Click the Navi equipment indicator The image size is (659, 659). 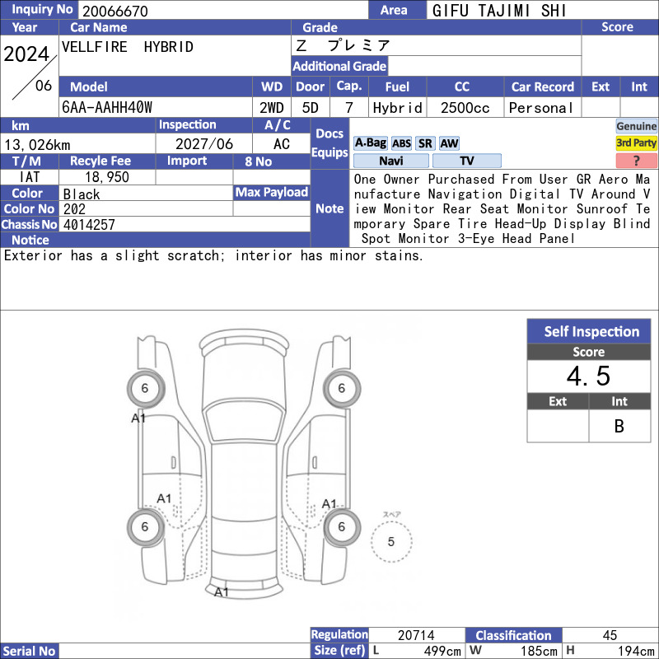[390, 161]
